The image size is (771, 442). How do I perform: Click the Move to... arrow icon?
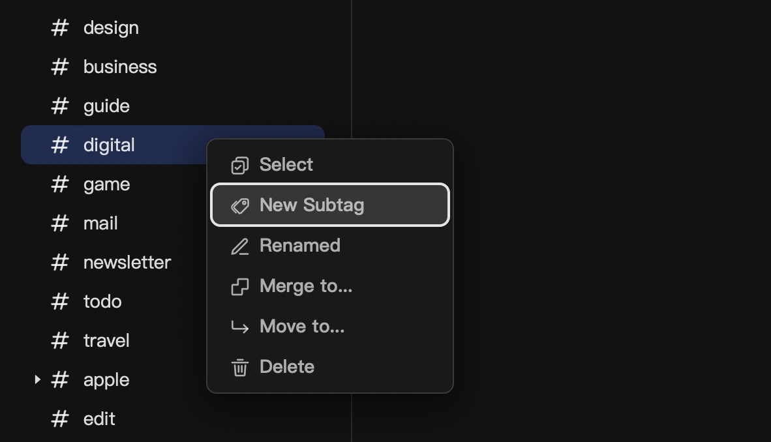(240, 327)
